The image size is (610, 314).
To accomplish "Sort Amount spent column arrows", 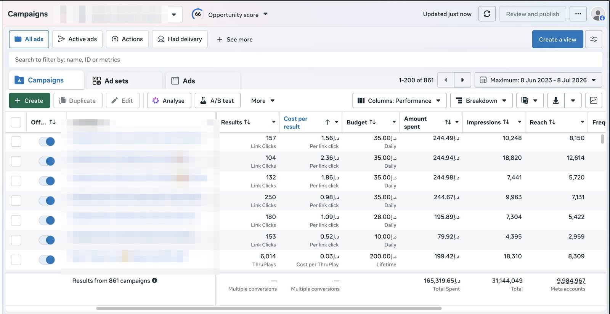I will (x=448, y=122).
